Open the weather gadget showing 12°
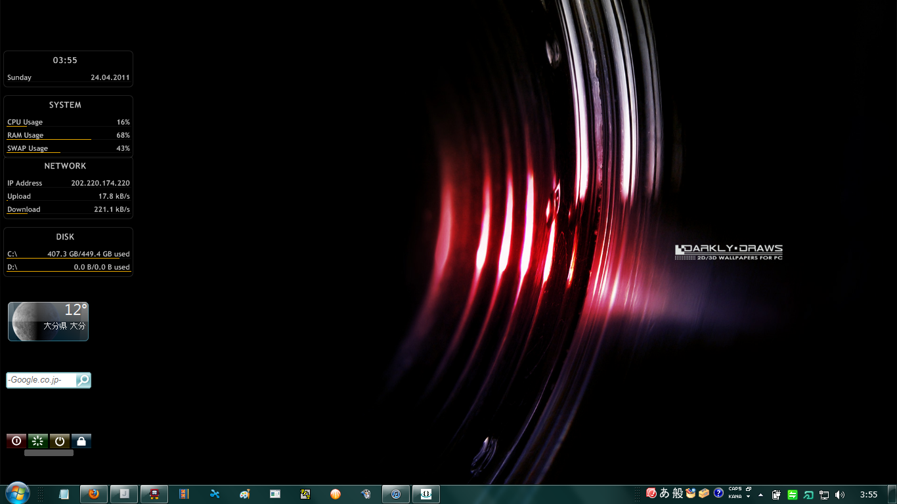This screenshot has width=897, height=504. (48, 322)
